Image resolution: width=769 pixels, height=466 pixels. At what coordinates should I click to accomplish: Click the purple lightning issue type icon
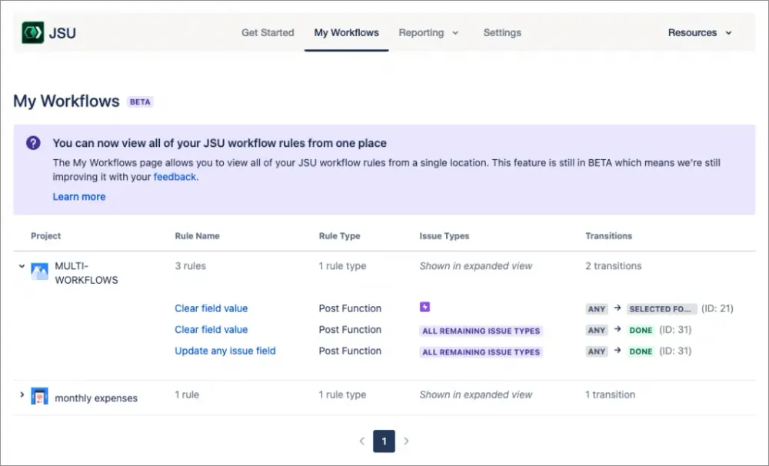point(424,307)
